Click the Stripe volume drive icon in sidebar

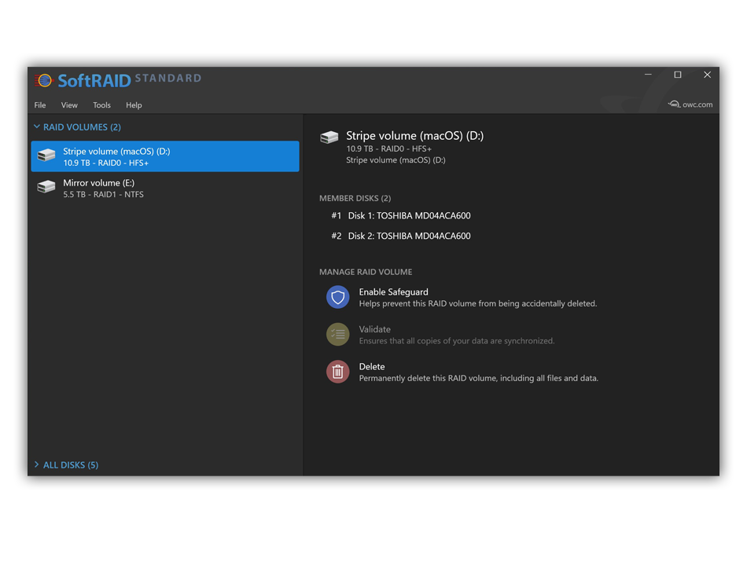point(46,156)
